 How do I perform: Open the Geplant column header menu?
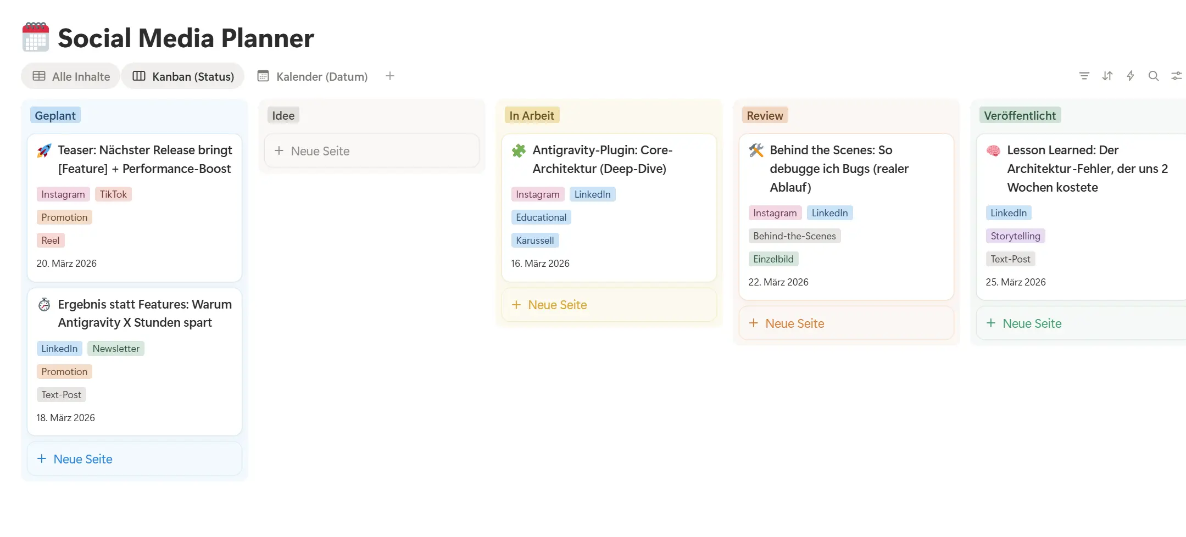(x=55, y=115)
